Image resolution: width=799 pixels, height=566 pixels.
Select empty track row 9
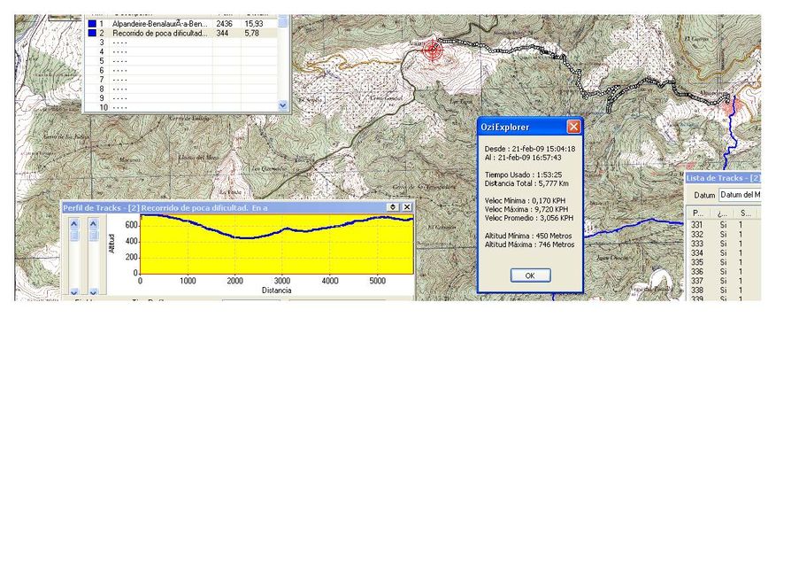181,98
